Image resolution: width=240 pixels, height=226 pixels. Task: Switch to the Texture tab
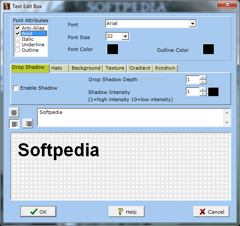115,68
